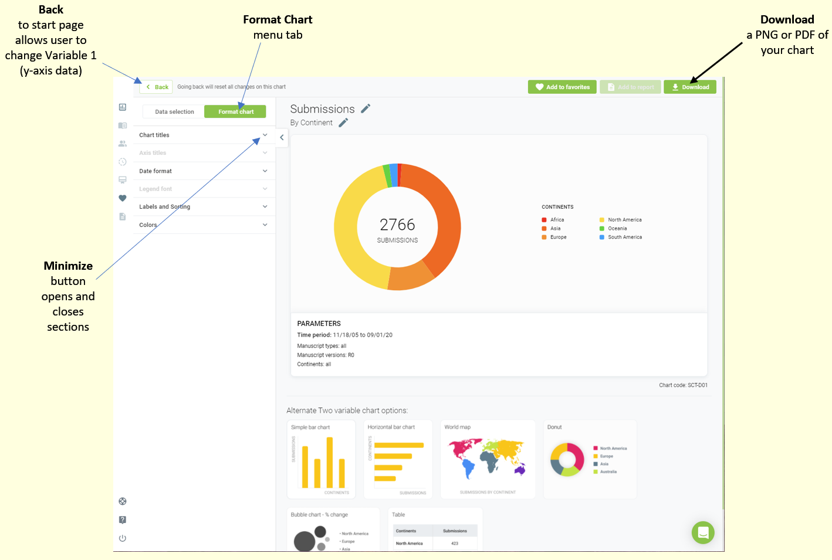Screen dimensions: 832x560
Task: Open the help question mark icon
Action: pos(123,520)
